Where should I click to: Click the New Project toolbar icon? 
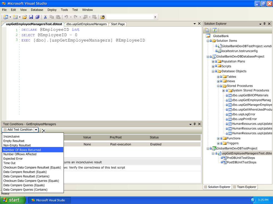(6, 17)
